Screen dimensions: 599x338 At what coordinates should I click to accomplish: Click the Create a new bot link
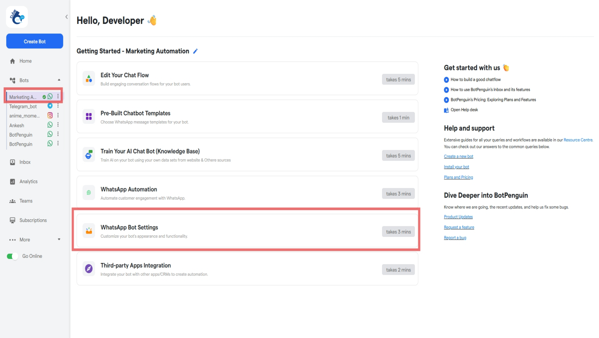458,156
